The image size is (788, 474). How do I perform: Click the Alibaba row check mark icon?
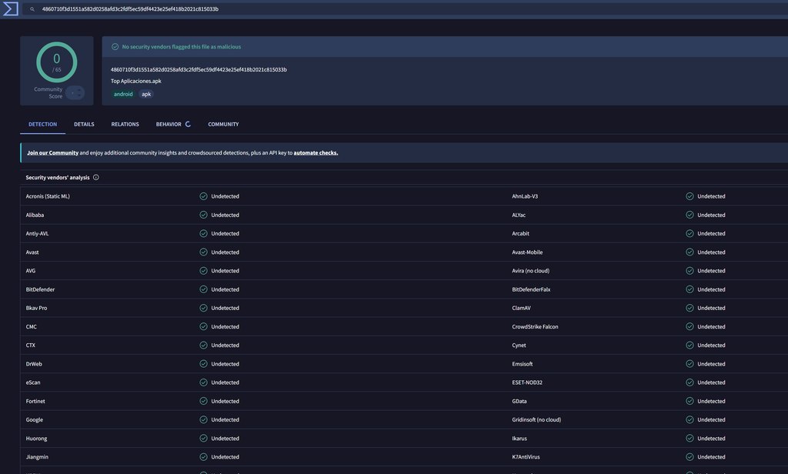[203, 215]
